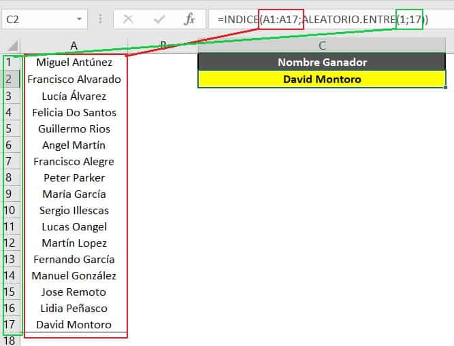
Task: Click cell with Martín Lopez
Action: click(74, 243)
